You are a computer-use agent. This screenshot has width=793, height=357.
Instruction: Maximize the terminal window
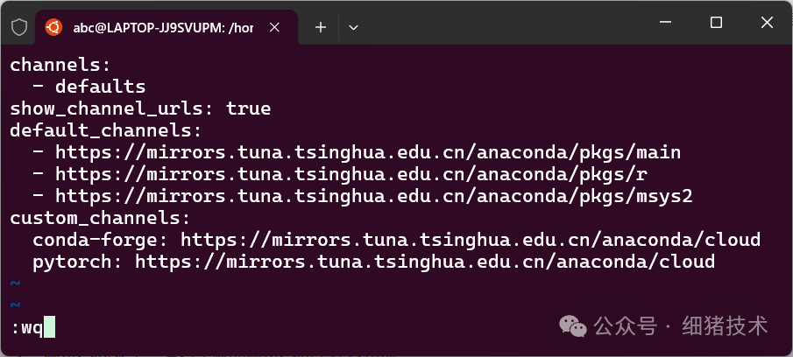point(716,22)
